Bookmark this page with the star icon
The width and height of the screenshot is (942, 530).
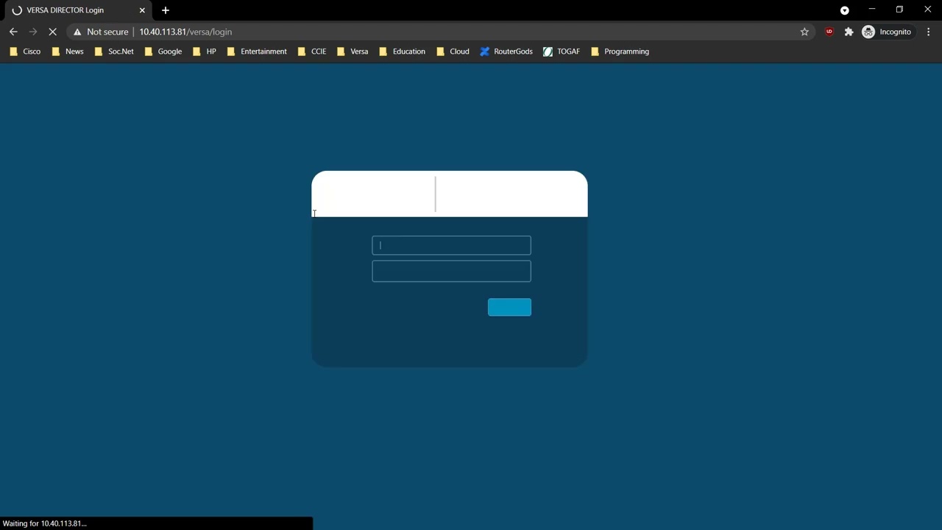pos(804,32)
